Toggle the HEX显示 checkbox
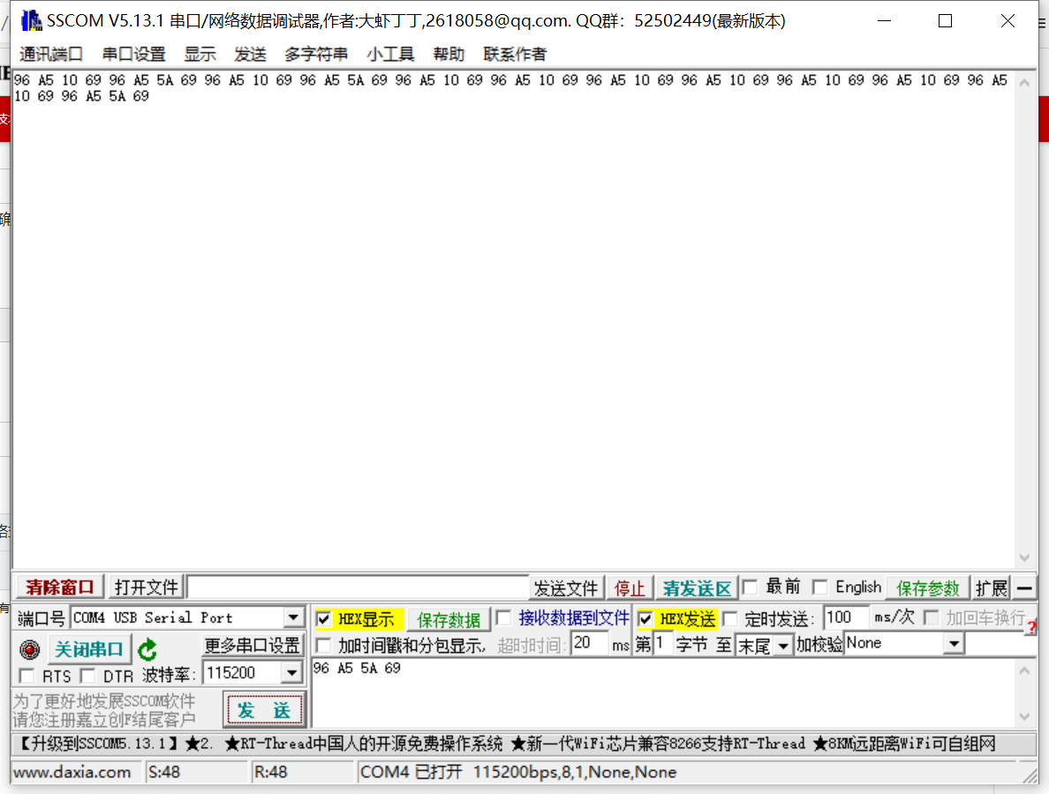1049x794 pixels. click(323, 619)
